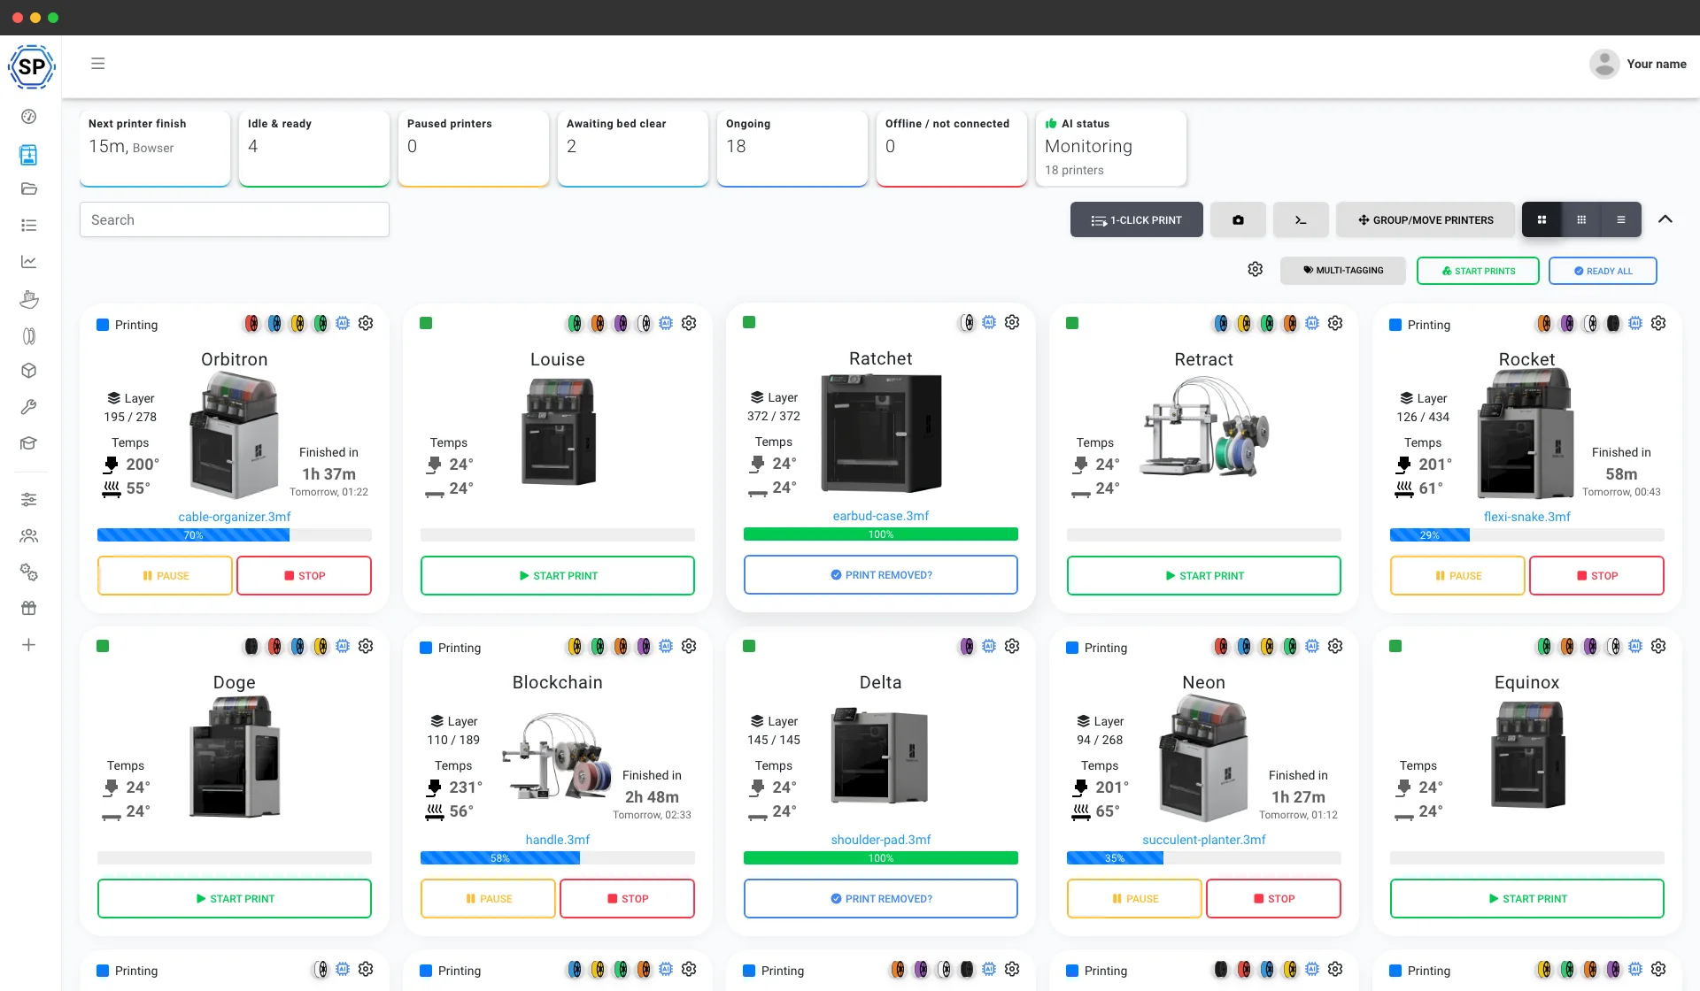
Task: Toggle the hamburger menu icon
Action: [97, 64]
